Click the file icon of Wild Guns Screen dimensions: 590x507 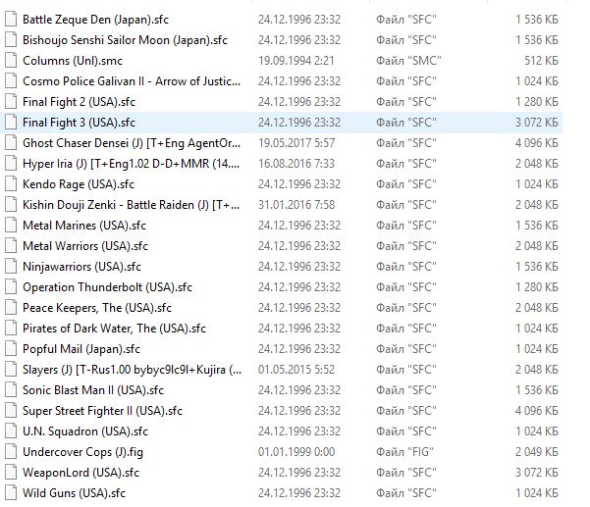[x=11, y=493]
